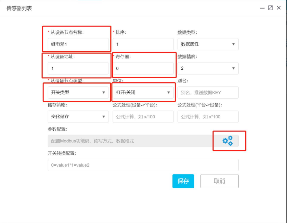Expand the 数据精度 dropdown with value 2
Screen dimensions: 287x223
point(208,68)
